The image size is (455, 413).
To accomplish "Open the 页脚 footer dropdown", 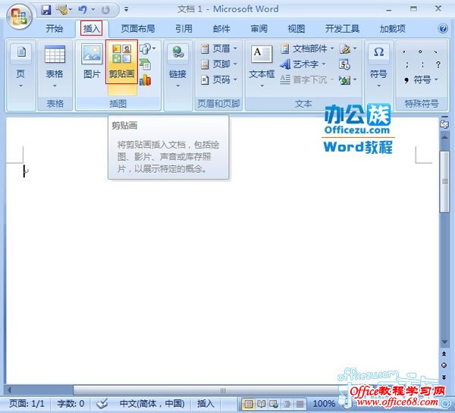I will click(219, 64).
